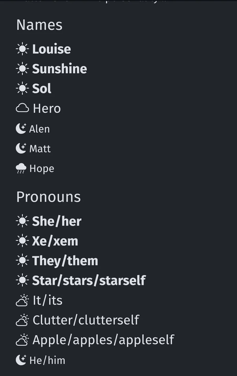Click the Hero name entry
The image size is (237, 376).
tap(47, 108)
